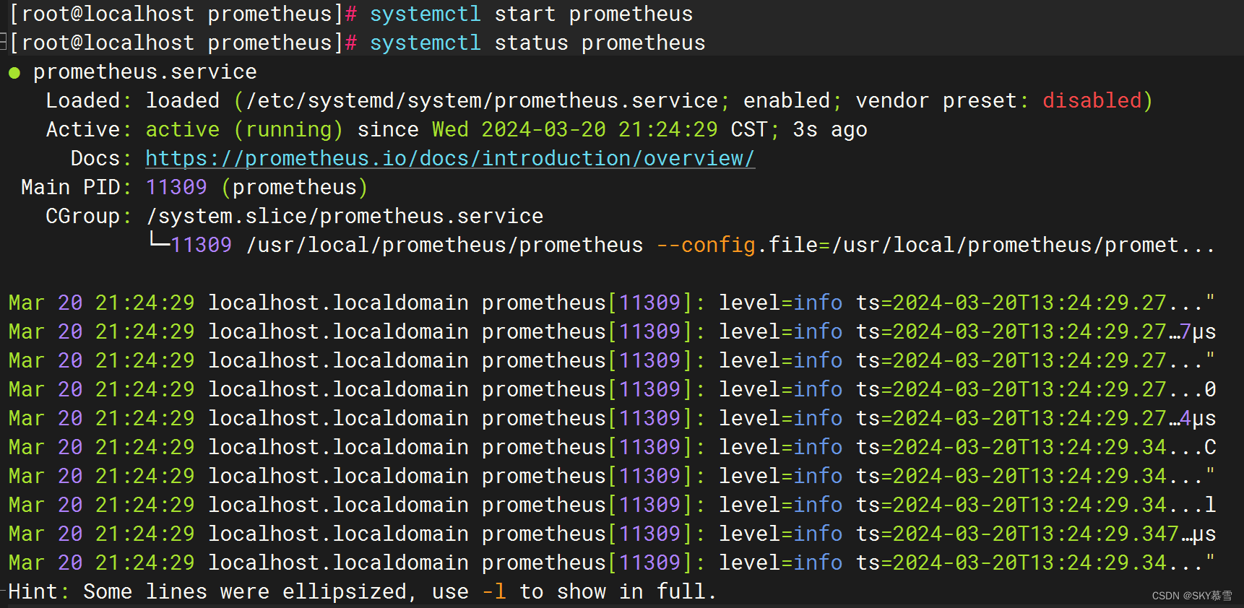1244x608 pixels.
Task: Click the 'Wed 2024-03-20 21:24:29' start timestamp
Action: pyautogui.click(x=575, y=129)
